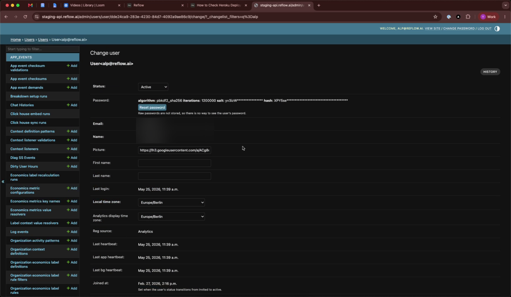Open a new browser tab with plus
Viewport: 511px width, 297px height.
(319, 5)
